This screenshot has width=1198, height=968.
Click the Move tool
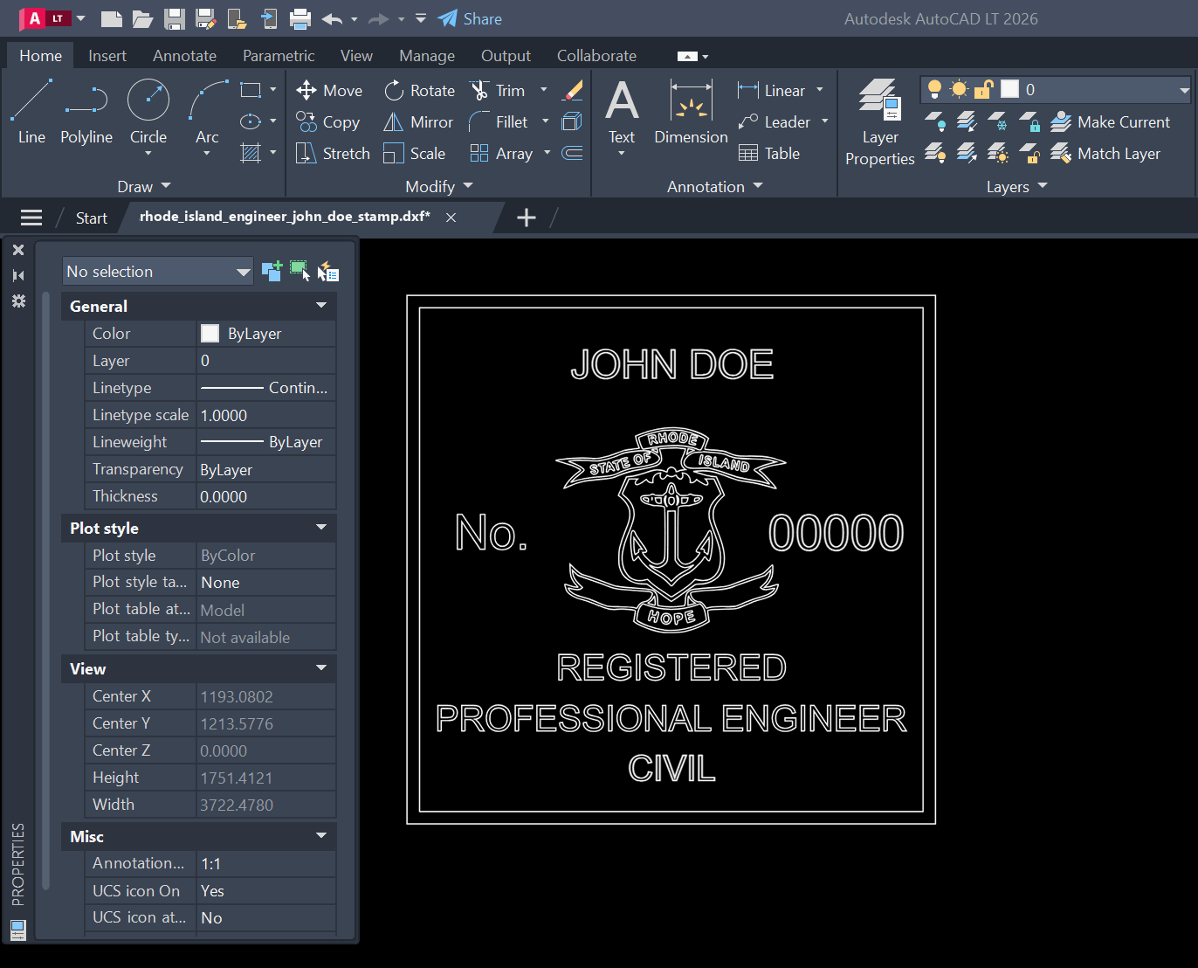pyautogui.click(x=329, y=90)
